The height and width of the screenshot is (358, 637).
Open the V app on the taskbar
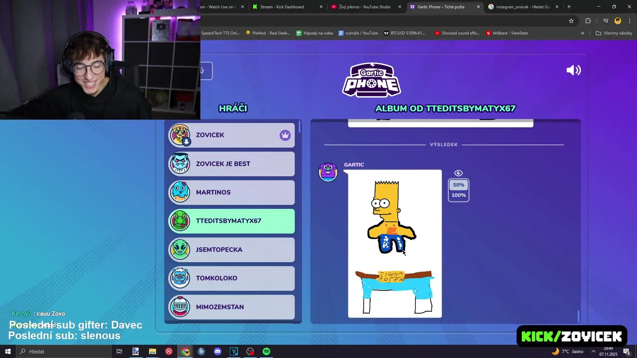pos(234,352)
